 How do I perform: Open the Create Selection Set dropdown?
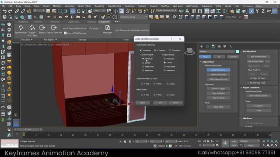(x=166, y=10)
